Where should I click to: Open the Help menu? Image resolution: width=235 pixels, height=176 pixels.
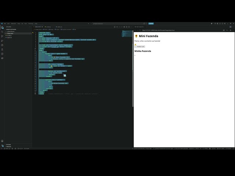[x=36, y=23]
